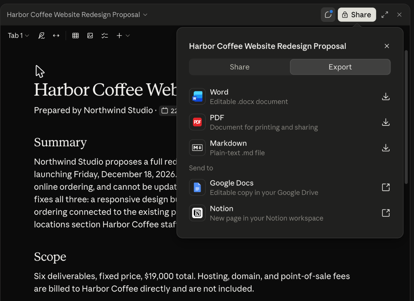Insert a table from the toolbar
This screenshot has width=414, height=301.
[76, 36]
